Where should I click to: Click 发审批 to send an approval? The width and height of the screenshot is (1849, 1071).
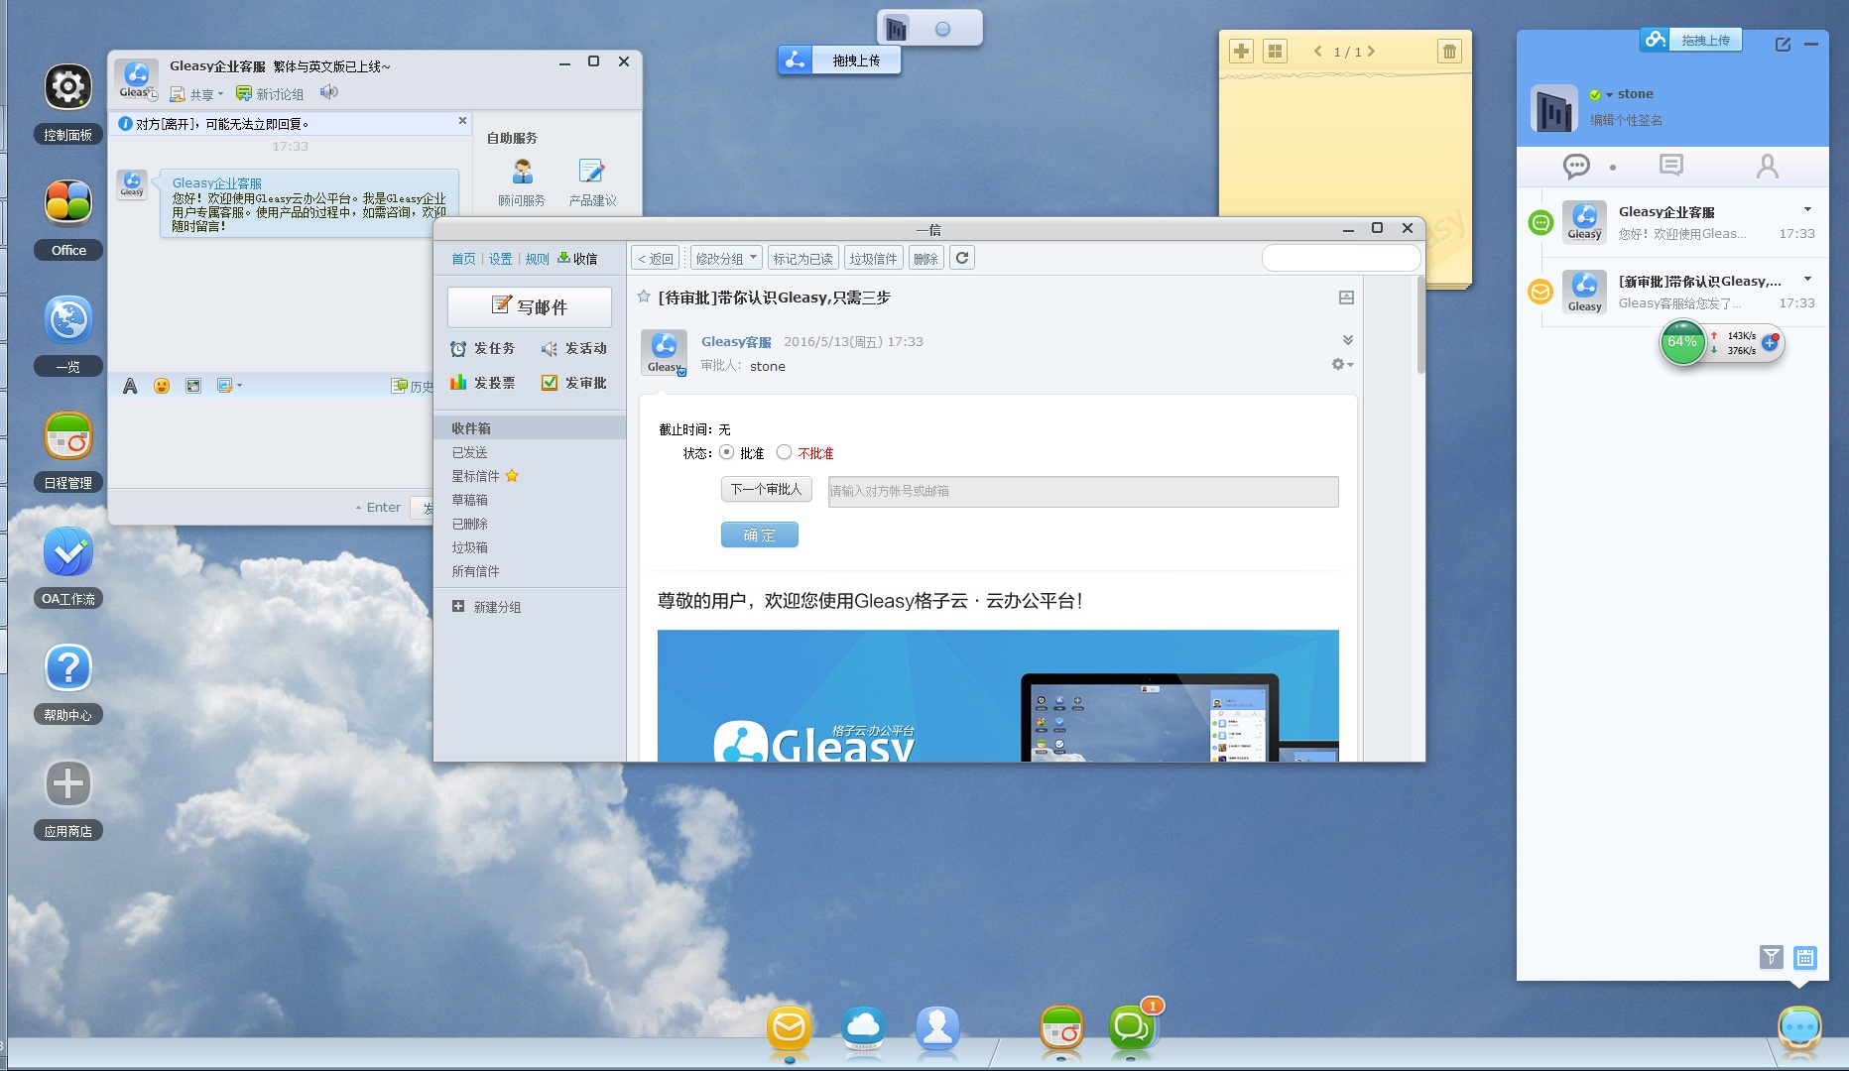[x=573, y=383]
